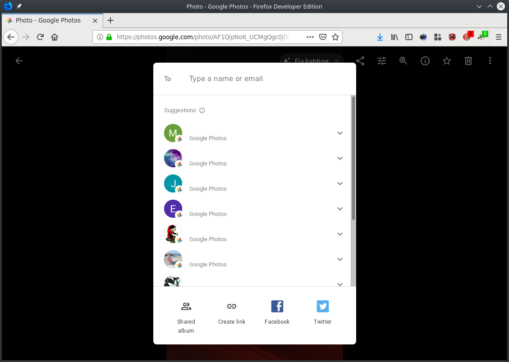The height and width of the screenshot is (362, 509).
Task: Select the green M avatar contact
Action: [173, 133]
